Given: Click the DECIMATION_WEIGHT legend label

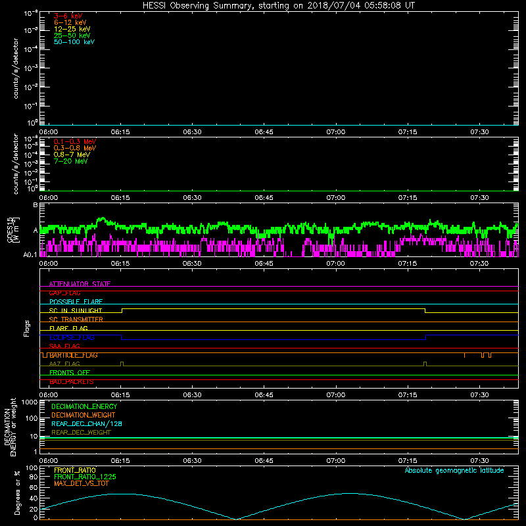Looking at the screenshot, I should [x=84, y=415].
